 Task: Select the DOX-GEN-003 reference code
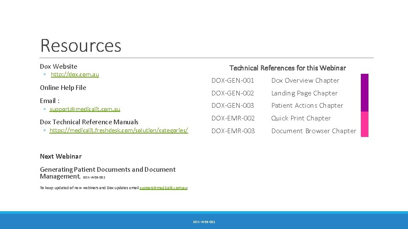coord(232,106)
